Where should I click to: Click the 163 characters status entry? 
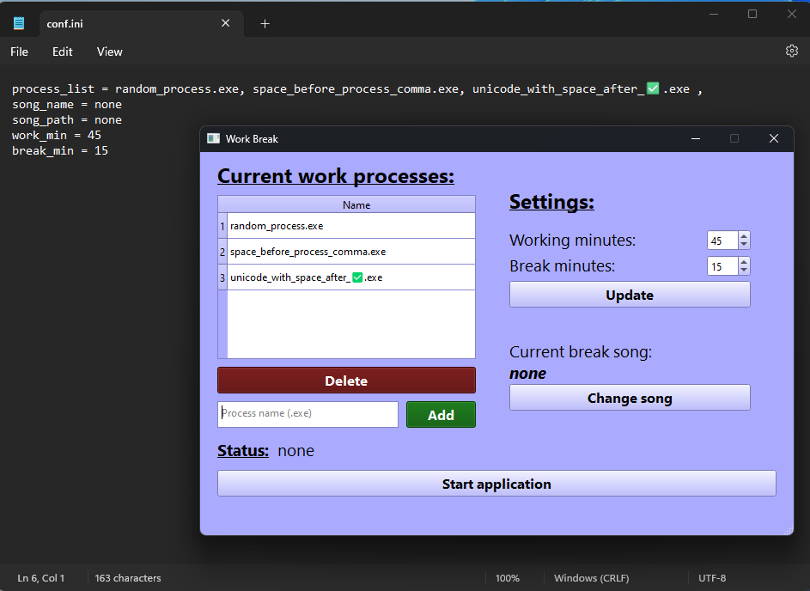click(x=128, y=578)
